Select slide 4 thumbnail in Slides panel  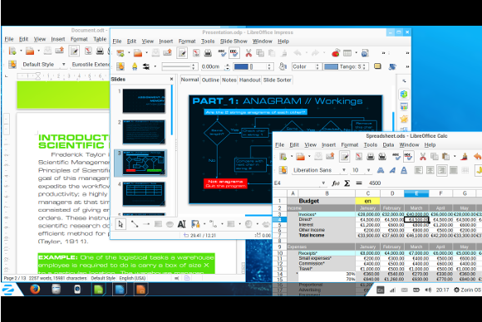144,193
